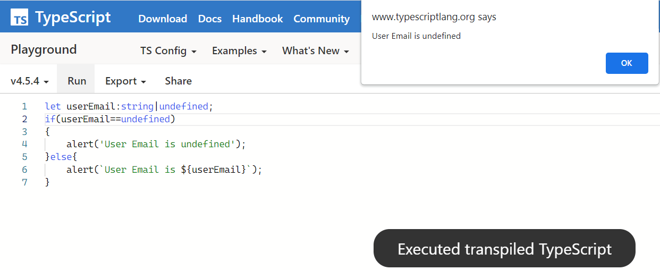This screenshot has height=270, width=660.
Task: Click line number 1 in the gutter
Action: pos(24,106)
